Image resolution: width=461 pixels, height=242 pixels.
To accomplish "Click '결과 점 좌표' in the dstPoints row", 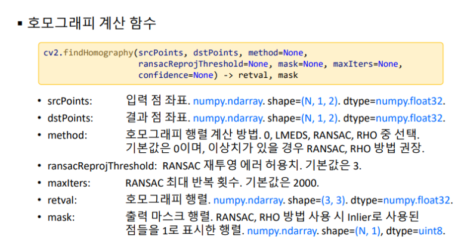I will click(x=156, y=118).
